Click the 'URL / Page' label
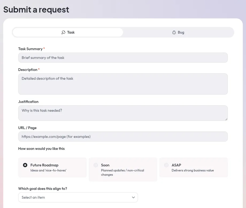Image resolution: width=246 pixels, height=208 pixels. (27, 128)
